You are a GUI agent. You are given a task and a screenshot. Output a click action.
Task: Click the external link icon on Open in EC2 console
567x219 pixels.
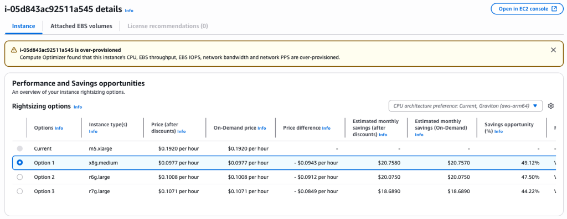554,9
